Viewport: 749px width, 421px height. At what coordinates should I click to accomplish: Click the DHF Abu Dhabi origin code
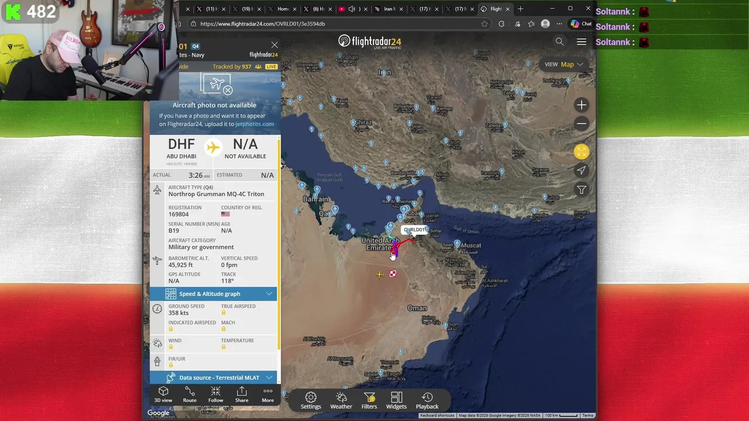[181, 144]
